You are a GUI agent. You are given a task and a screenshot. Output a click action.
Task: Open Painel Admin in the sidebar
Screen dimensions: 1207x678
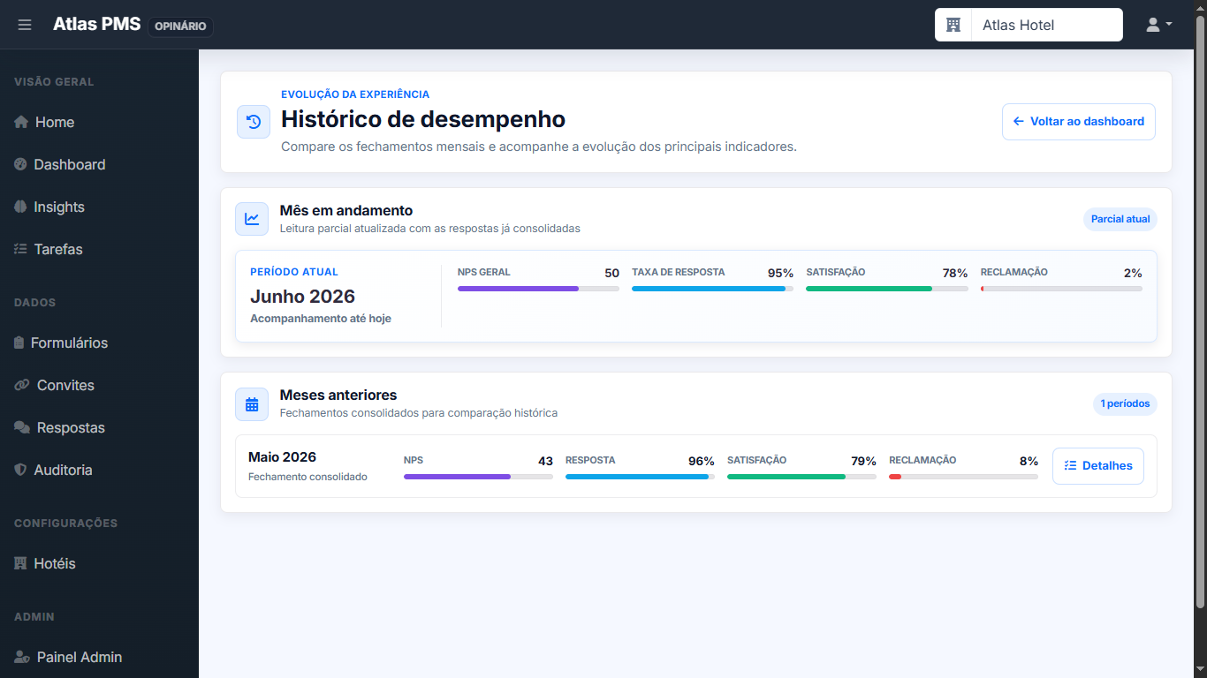(99, 657)
